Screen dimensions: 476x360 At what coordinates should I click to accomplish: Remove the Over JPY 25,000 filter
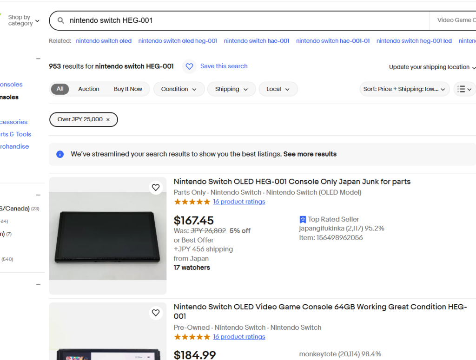point(108,119)
